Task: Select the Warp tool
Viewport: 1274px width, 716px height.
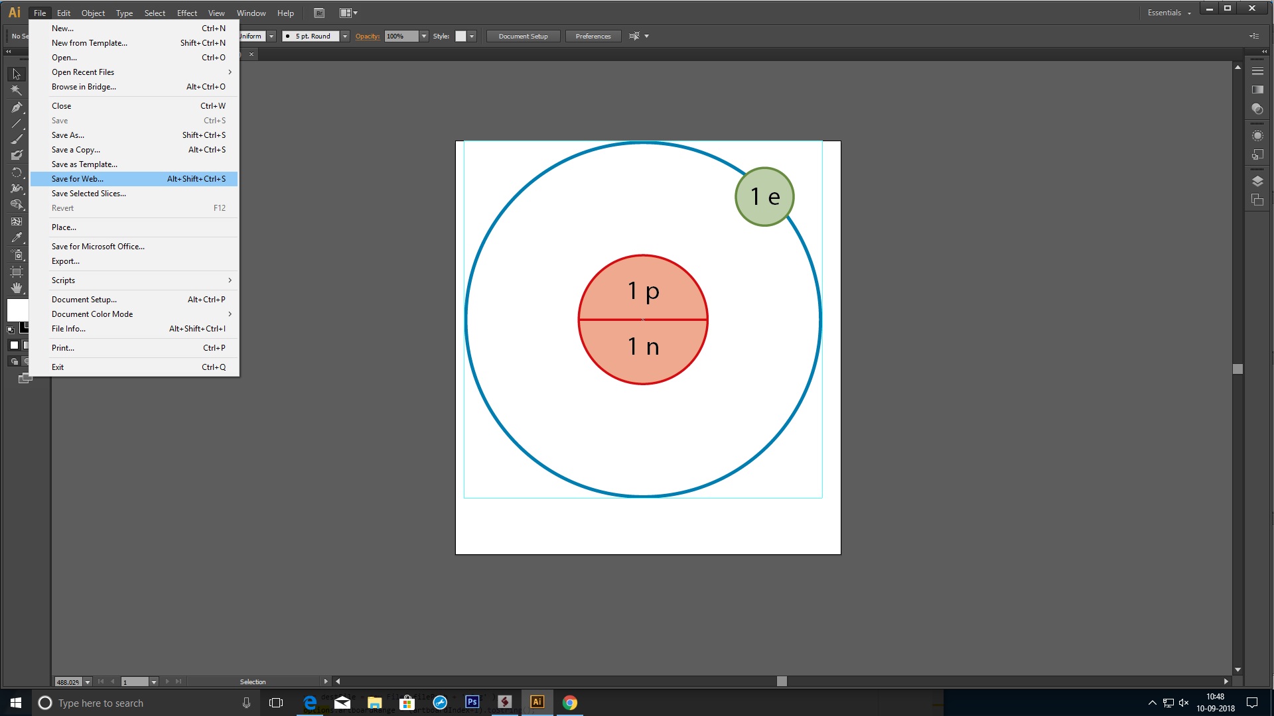Action: pos(17,189)
